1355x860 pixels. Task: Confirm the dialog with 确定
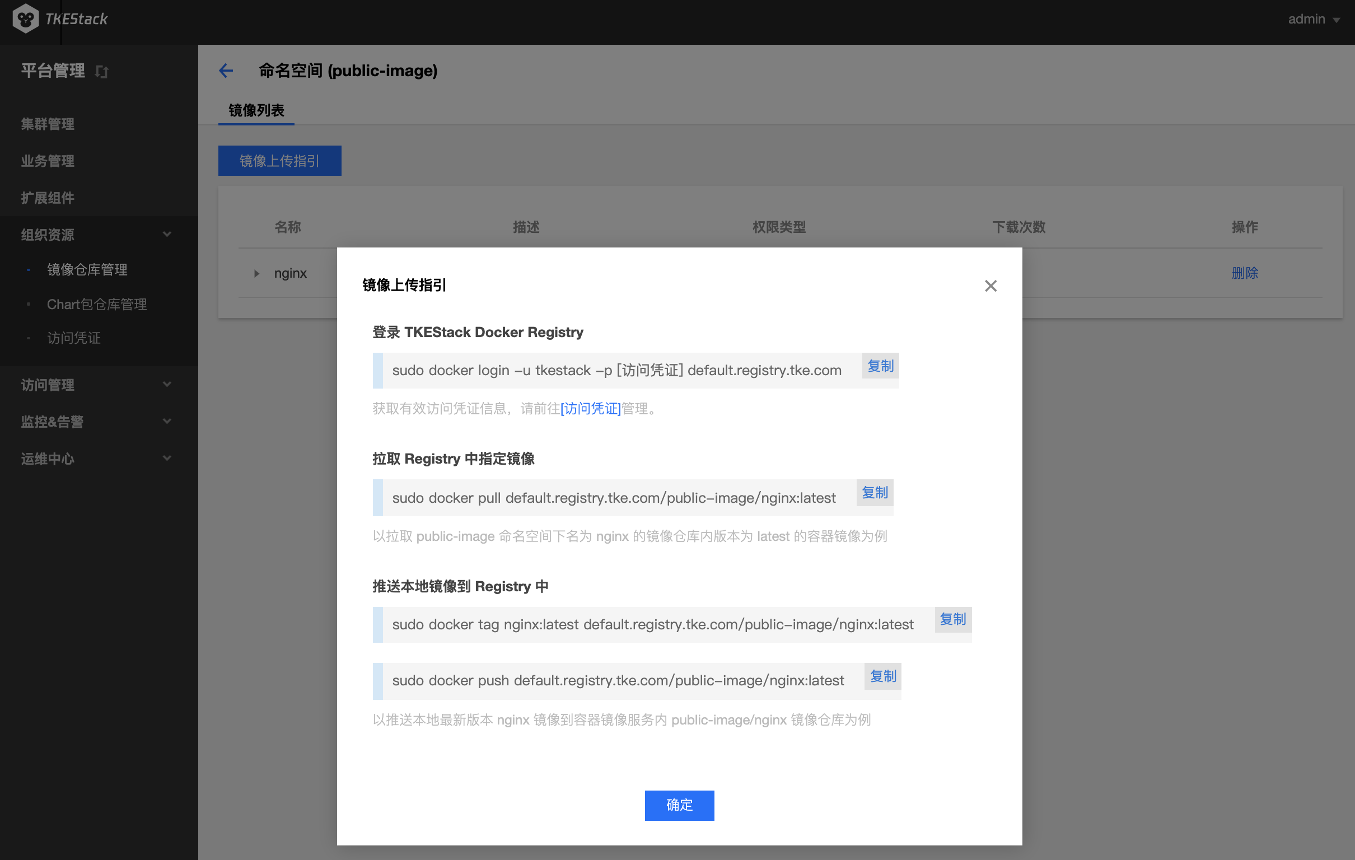[x=679, y=805]
